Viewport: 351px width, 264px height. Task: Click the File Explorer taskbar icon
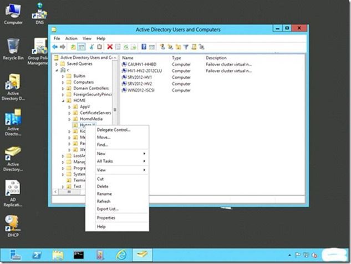tap(58, 255)
